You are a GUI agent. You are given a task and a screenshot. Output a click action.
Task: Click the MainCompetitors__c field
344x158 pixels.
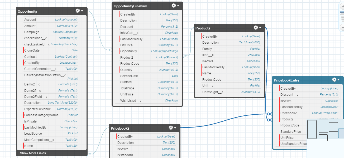pyautogui.click(x=51, y=140)
